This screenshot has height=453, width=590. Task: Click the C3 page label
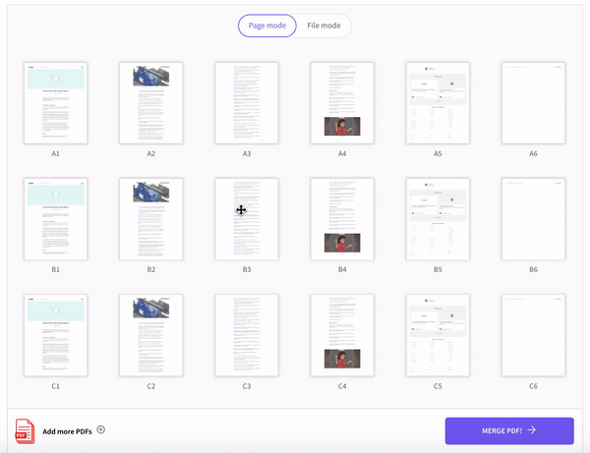pos(247,386)
